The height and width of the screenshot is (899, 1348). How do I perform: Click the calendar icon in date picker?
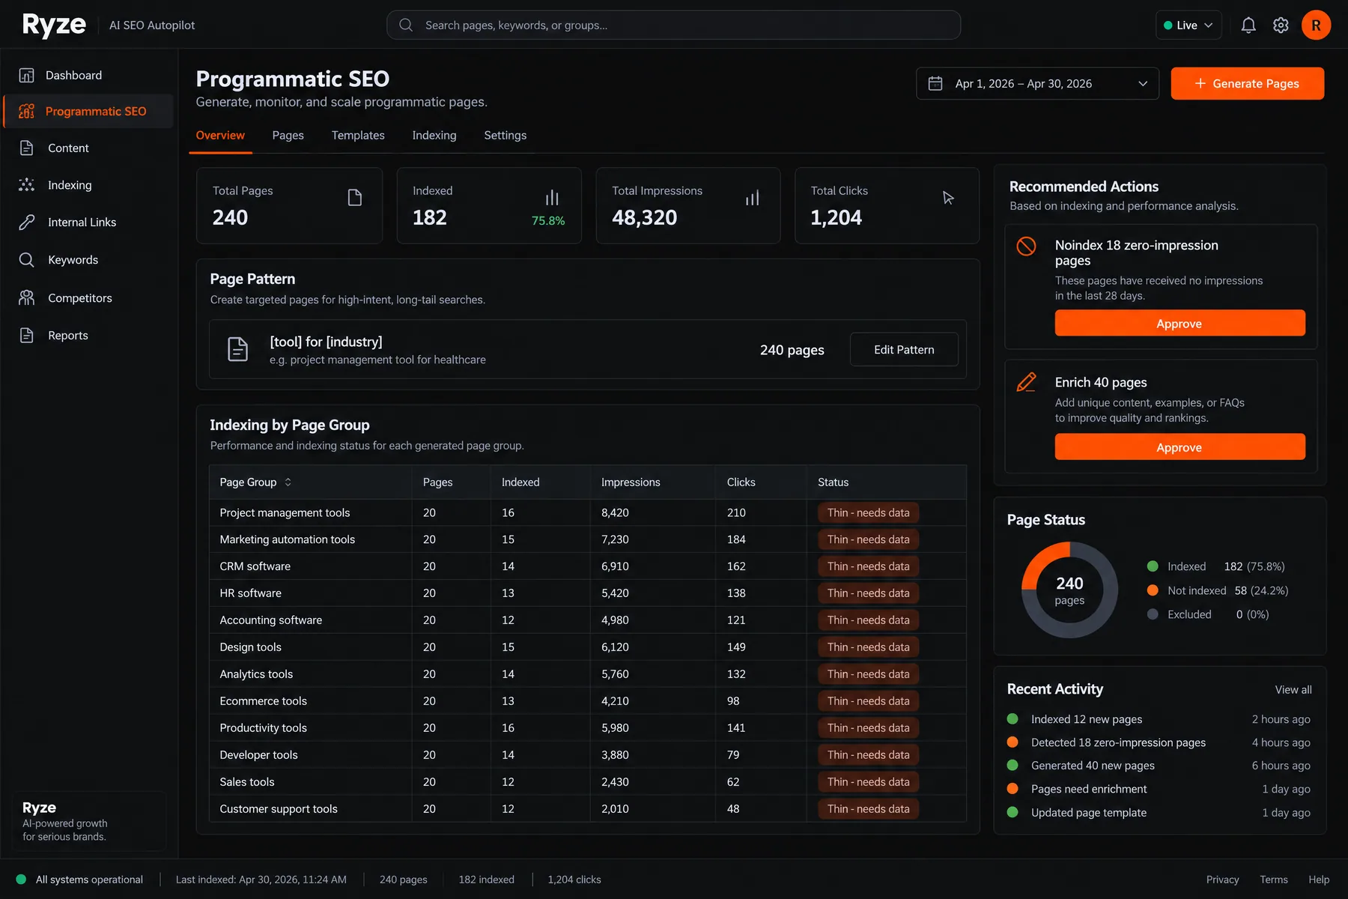(935, 84)
